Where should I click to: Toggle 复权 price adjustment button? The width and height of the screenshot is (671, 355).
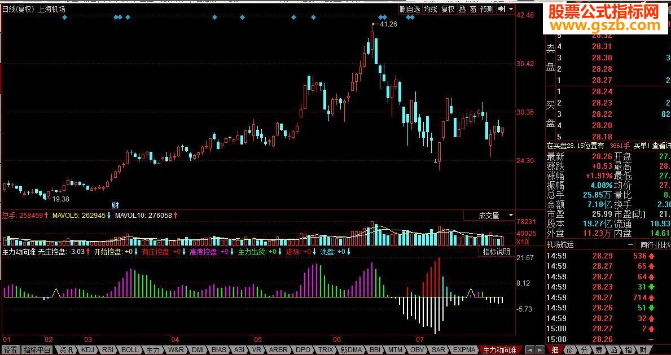(448, 9)
